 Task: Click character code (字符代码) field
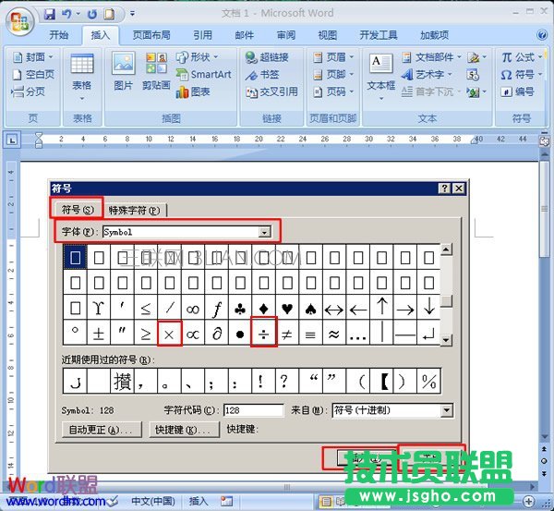[x=253, y=410]
